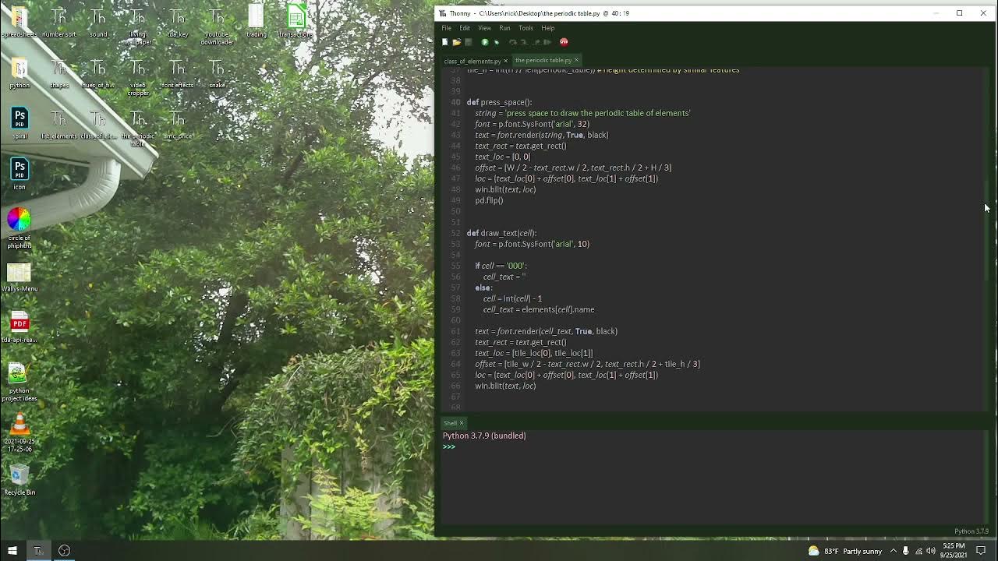
Task: Select the youtube downloader desktop icon
Action: click(218, 26)
